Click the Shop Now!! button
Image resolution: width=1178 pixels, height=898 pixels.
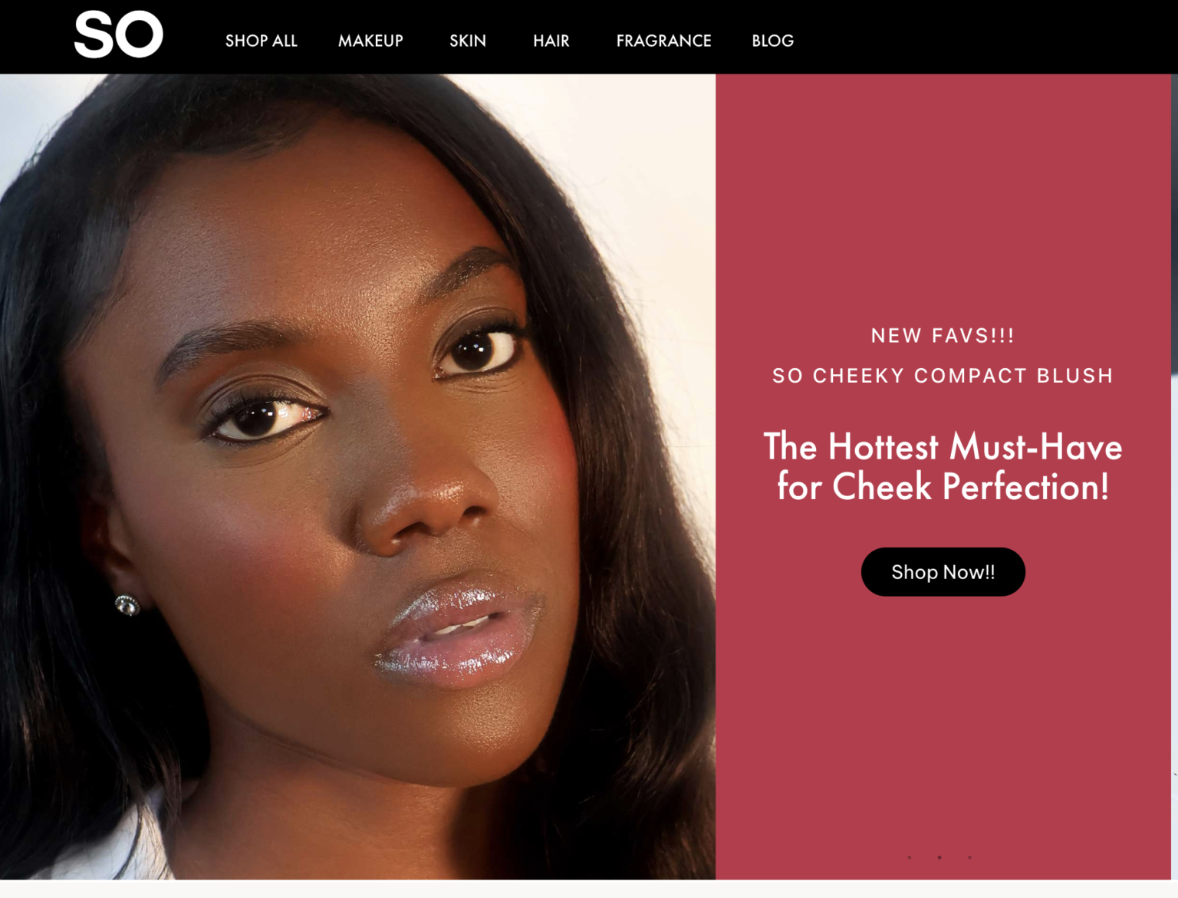943,571
